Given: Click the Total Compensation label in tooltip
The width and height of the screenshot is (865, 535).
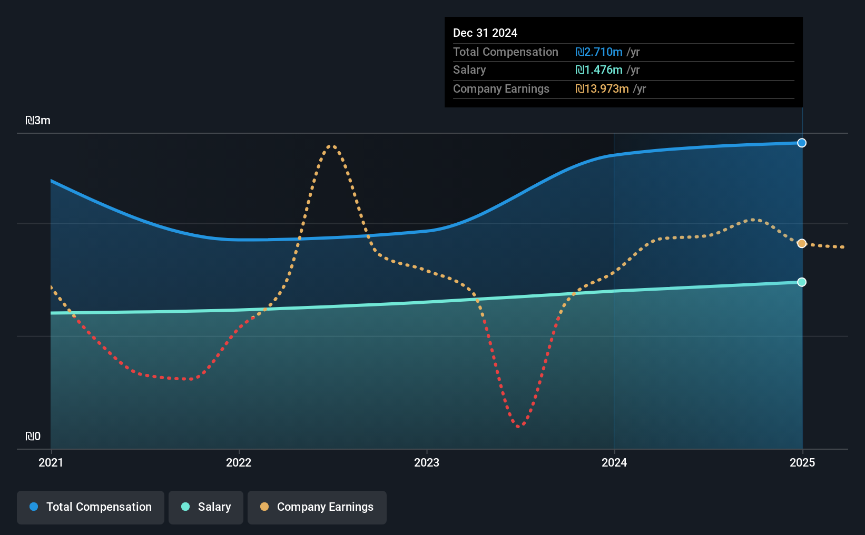Looking at the screenshot, I should tap(506, 52).
